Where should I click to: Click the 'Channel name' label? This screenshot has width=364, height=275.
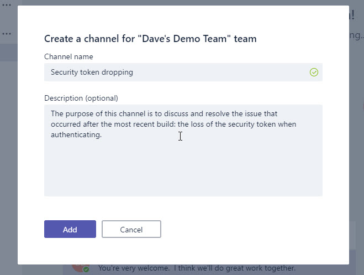click(x=68, y=56)
